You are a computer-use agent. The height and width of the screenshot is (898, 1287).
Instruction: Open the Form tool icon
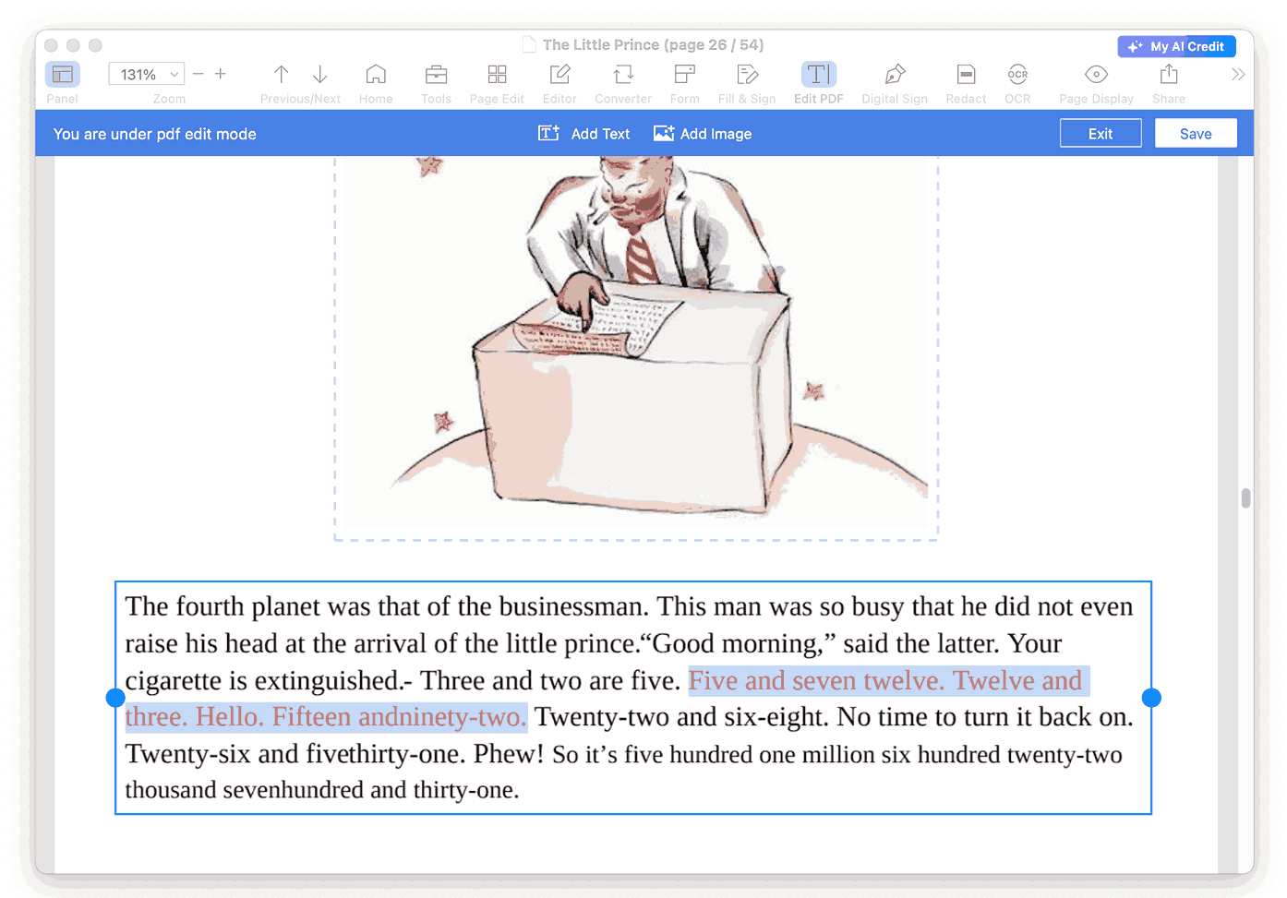pos(684,74)
